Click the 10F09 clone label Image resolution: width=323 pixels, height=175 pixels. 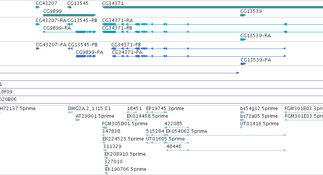6,92
